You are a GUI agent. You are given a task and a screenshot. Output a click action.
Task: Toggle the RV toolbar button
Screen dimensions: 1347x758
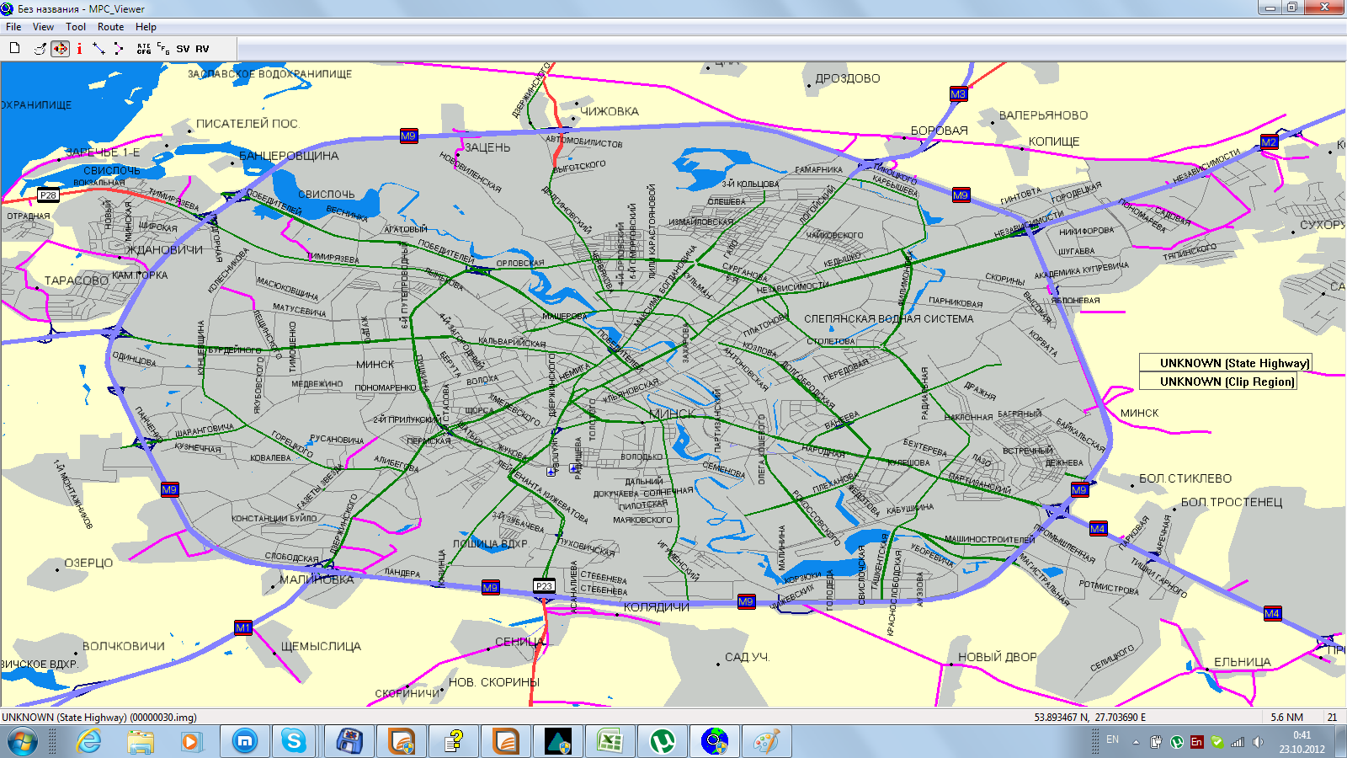[x=202, y=49]
